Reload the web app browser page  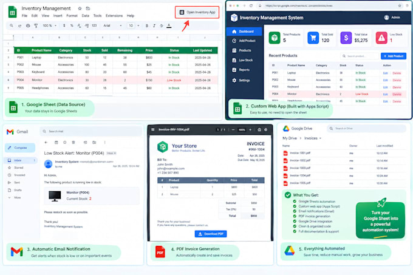(251, 5)
